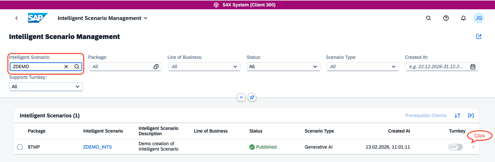The height and width of the screenshot is (162, 495).
Task: Click the Status column header
Action: [x=256, y=131]
